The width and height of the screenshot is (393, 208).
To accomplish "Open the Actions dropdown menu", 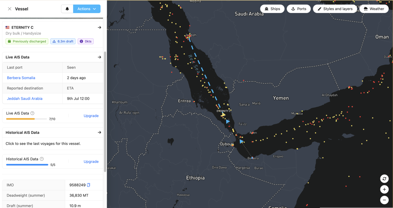I will [87, 9].
